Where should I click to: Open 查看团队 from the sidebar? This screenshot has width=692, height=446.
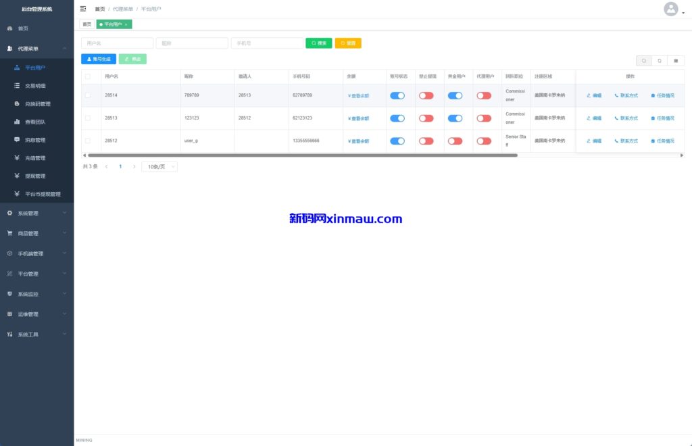(36, 122)
